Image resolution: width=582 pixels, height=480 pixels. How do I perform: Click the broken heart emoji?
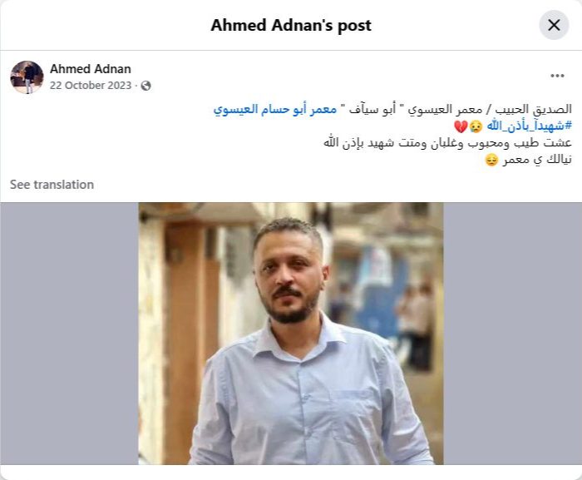pyautogui.click(x=461, y=126)
